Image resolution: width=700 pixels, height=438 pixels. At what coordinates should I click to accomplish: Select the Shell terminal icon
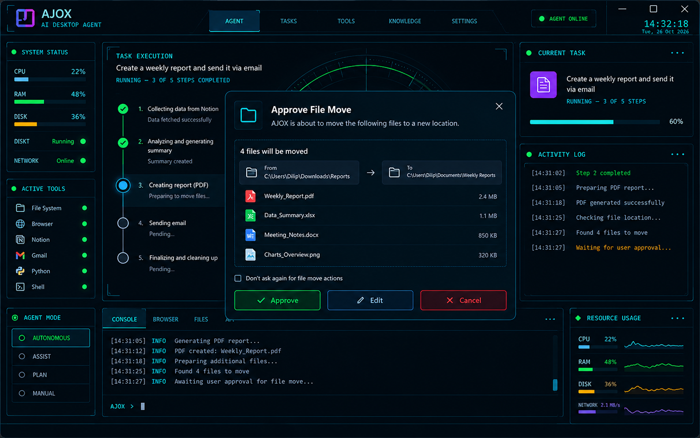click(20, 287)
